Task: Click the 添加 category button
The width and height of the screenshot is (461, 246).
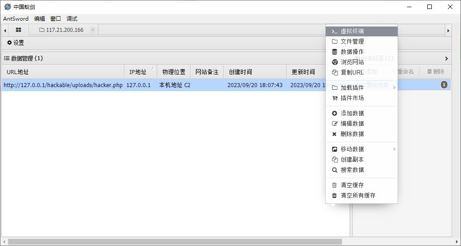Action: tap(368, 71)
